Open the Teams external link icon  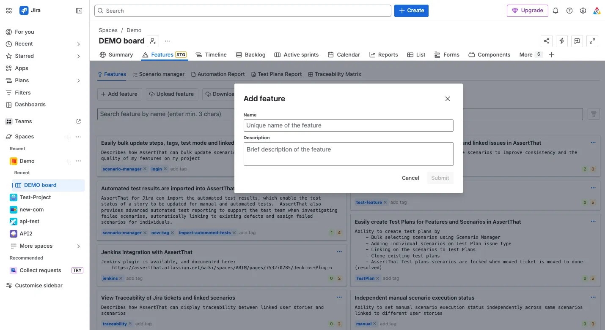tap(78, 122)
